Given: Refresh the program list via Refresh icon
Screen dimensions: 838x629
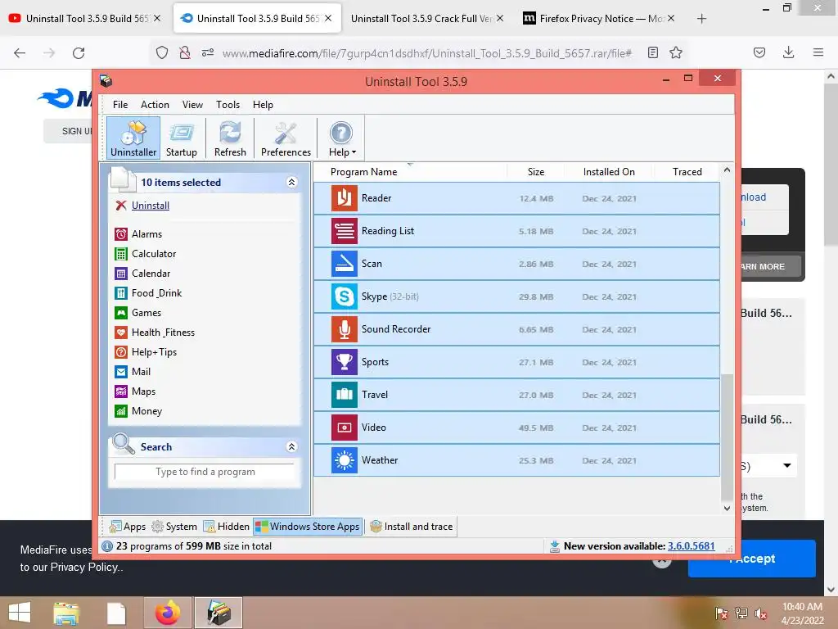Looking at the screenshot, I should click(230, 138).
